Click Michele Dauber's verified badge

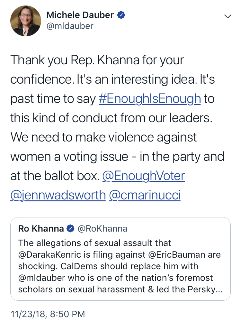pyautogui.click(x=121, y=15)
